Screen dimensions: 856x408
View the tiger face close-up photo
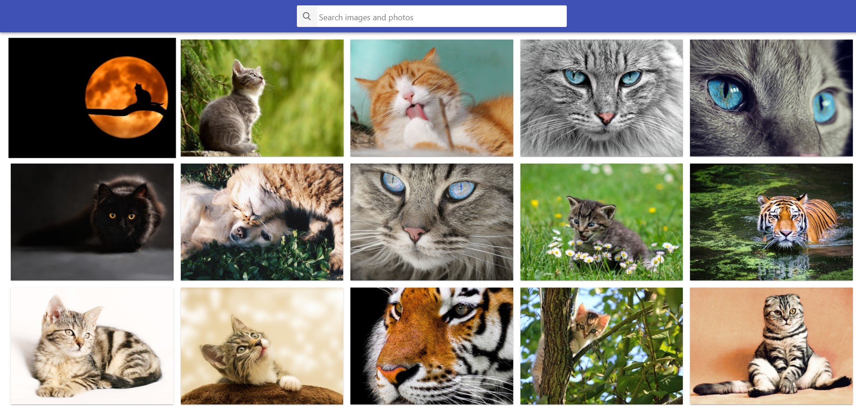(x=432, y=346)
